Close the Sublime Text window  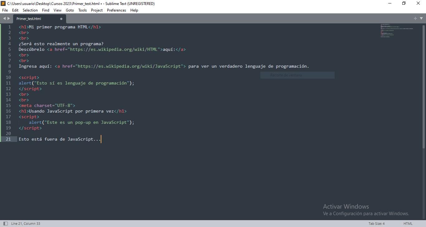coord(418,3)
